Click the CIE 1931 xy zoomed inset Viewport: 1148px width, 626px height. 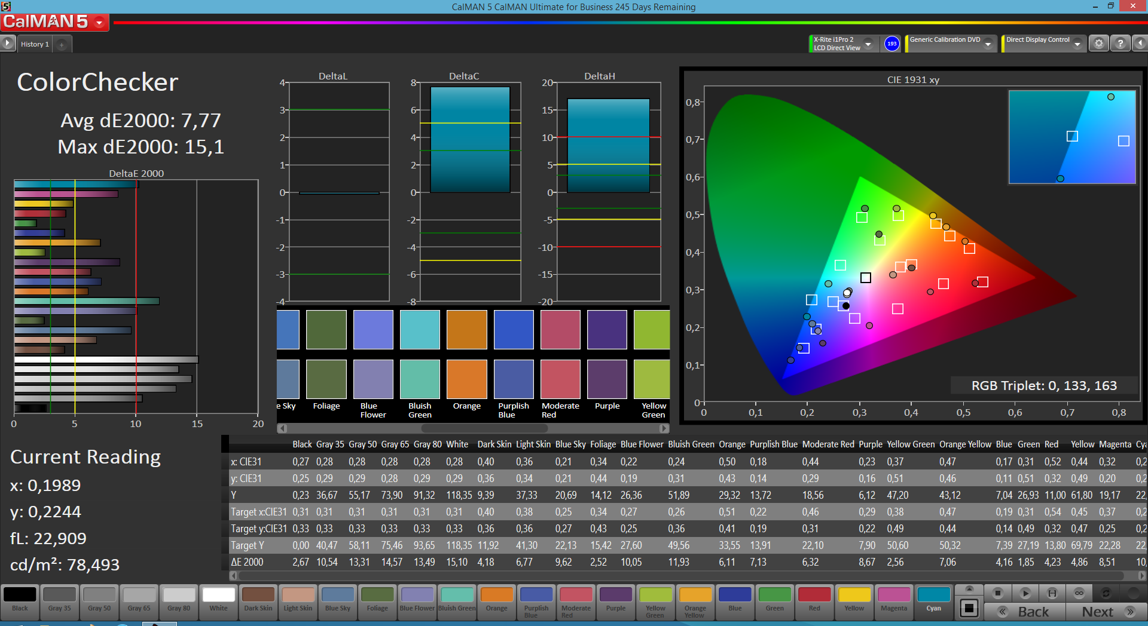click(x=1072, y=137)
